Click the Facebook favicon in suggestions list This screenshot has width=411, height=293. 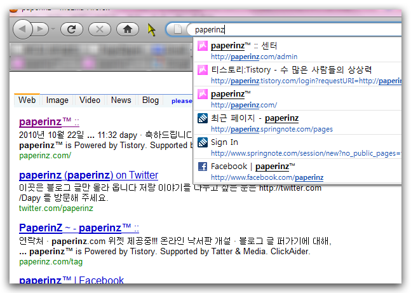pyautogui.click(x=203, y=167)
